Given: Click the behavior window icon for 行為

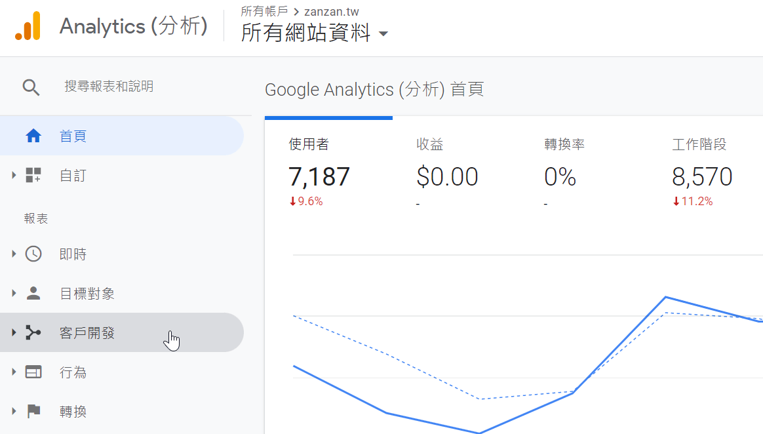Looking at the screenshot, I should tap(33, 372).
